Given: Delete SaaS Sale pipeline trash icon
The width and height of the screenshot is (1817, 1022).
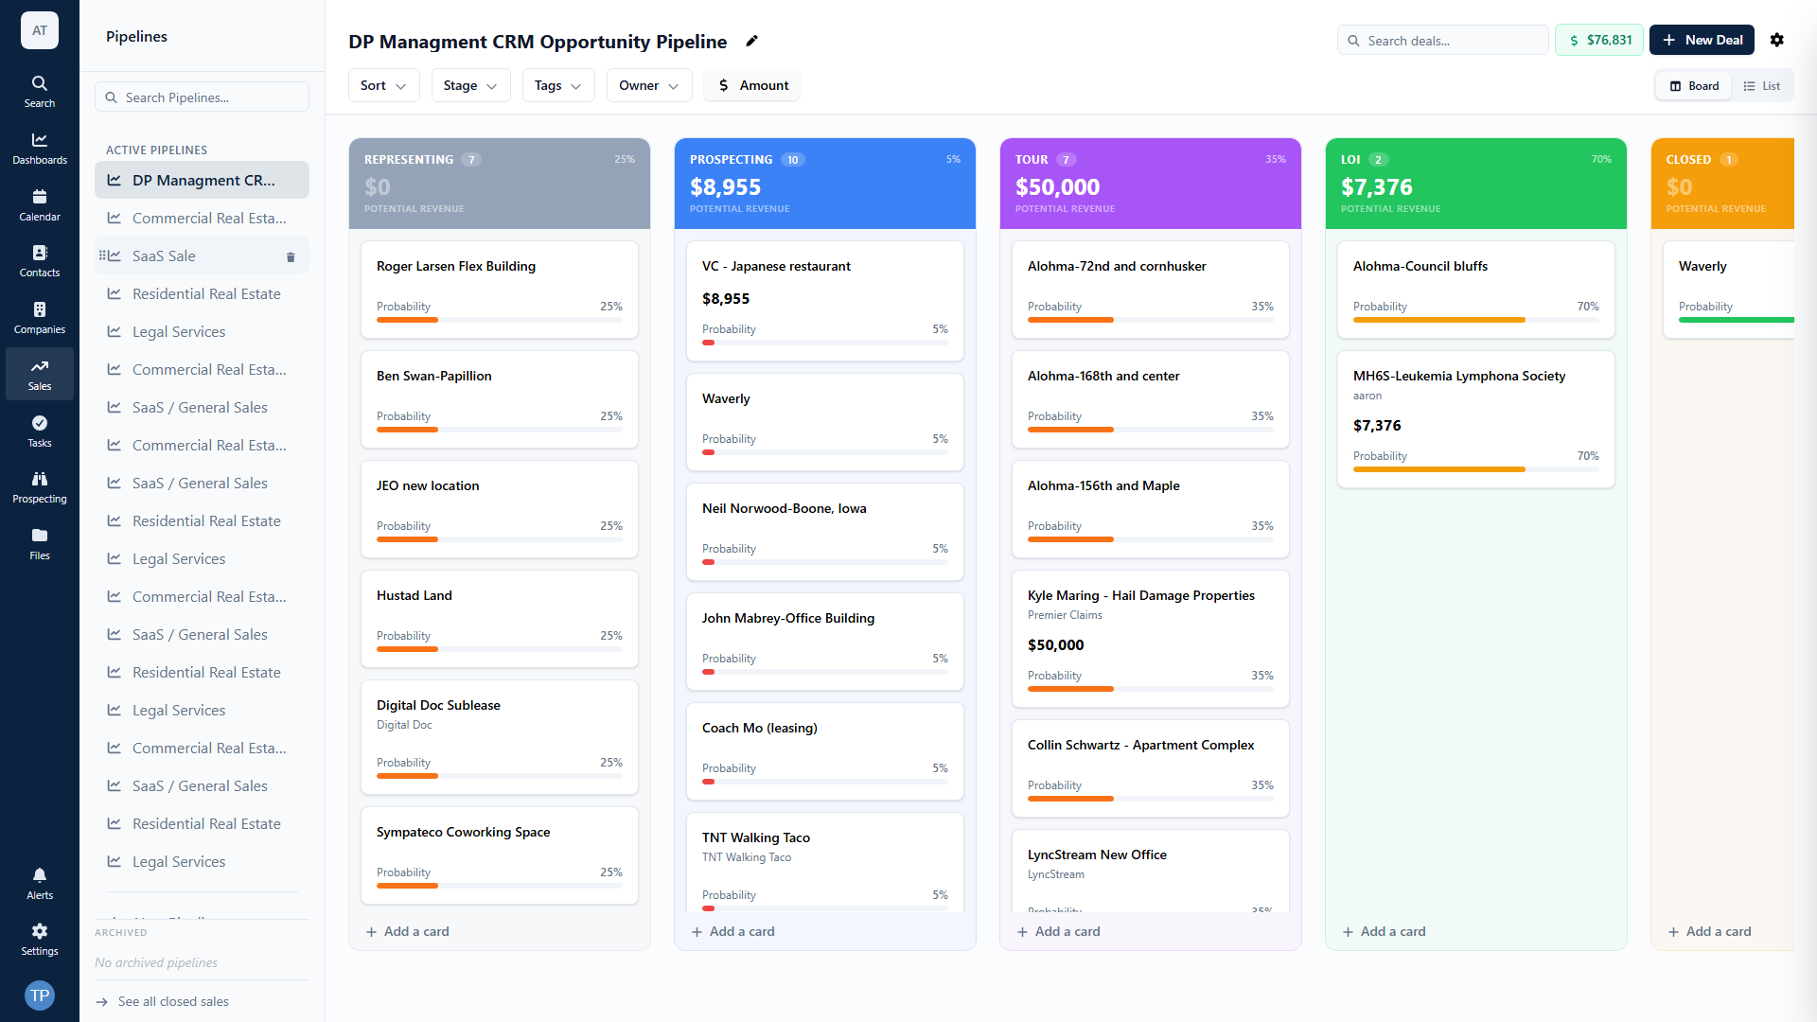Looking at the screenshot, I should pos(291,256).
